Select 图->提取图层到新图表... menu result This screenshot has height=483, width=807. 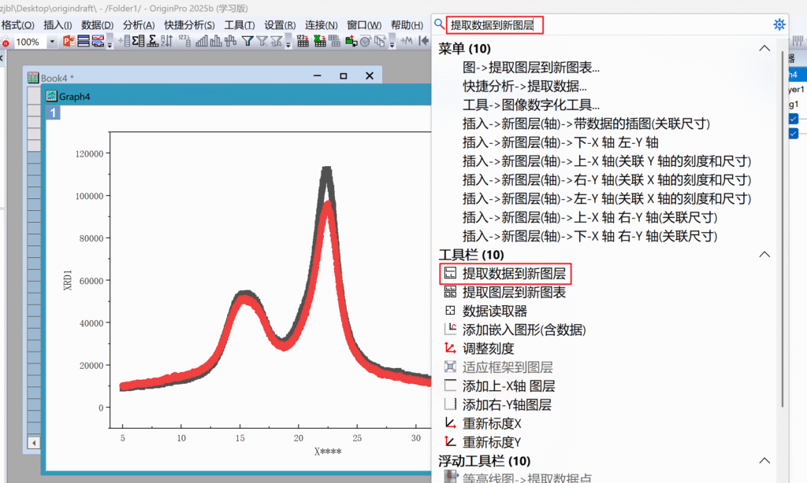pos(530,68)
